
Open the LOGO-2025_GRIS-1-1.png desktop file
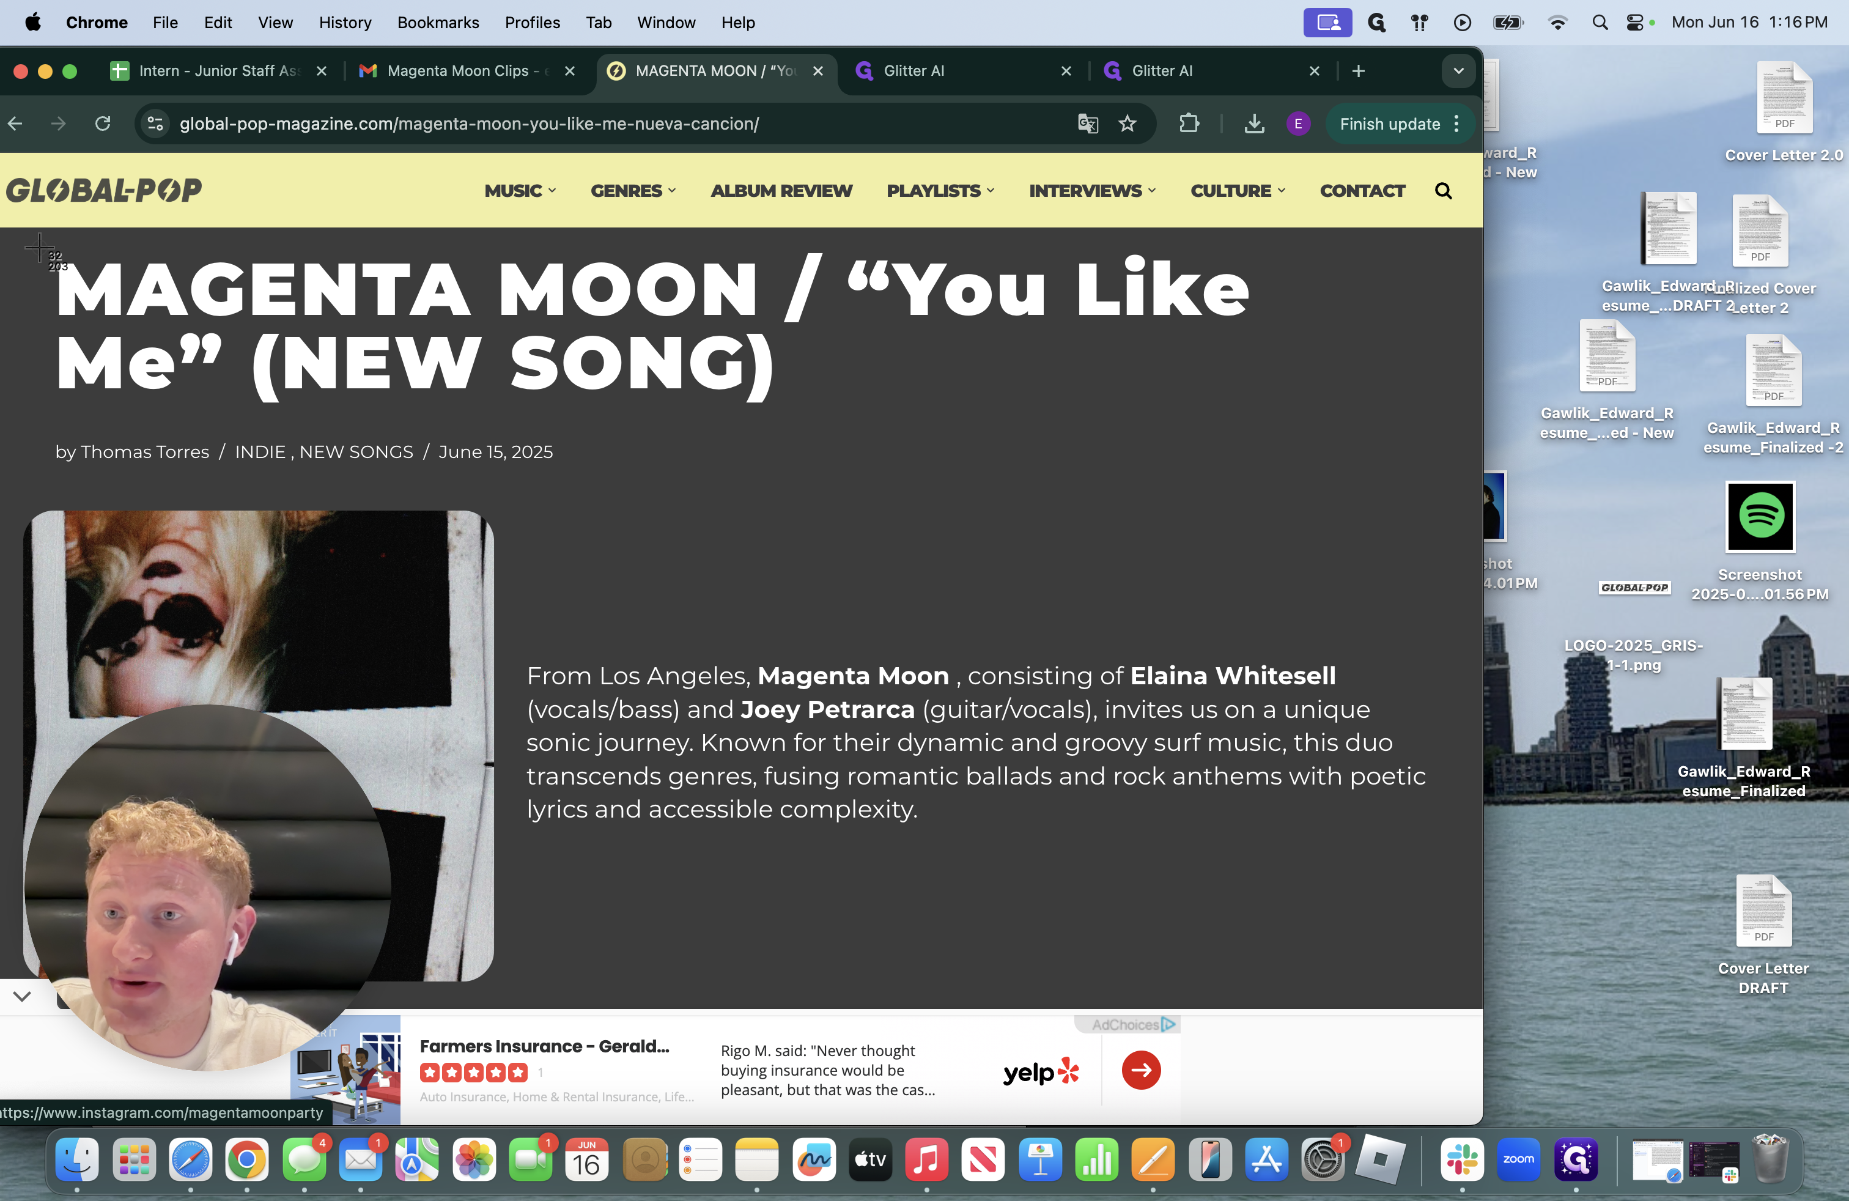pos(1634,588)
